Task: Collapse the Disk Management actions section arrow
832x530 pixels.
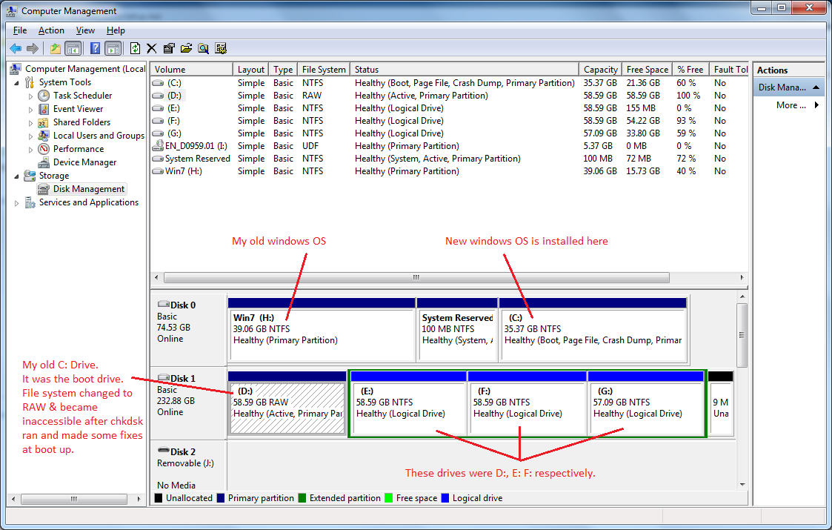Action: pyautogui.click(x=816, y=87)
